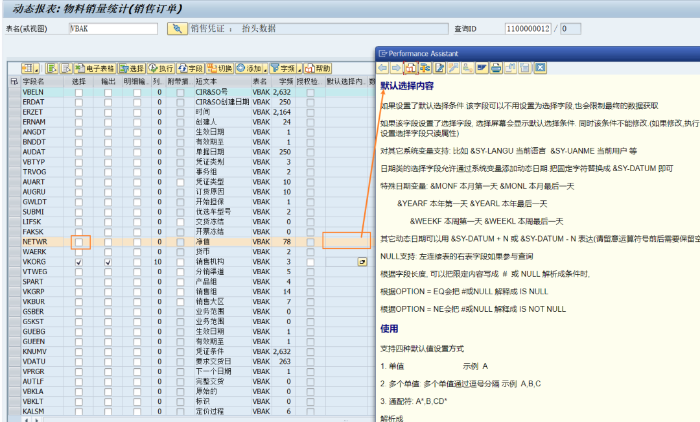The width and height of the screenshot is (700, 422).
Task: Click the table search icon beside VBAK
Action: click(177, 29)
